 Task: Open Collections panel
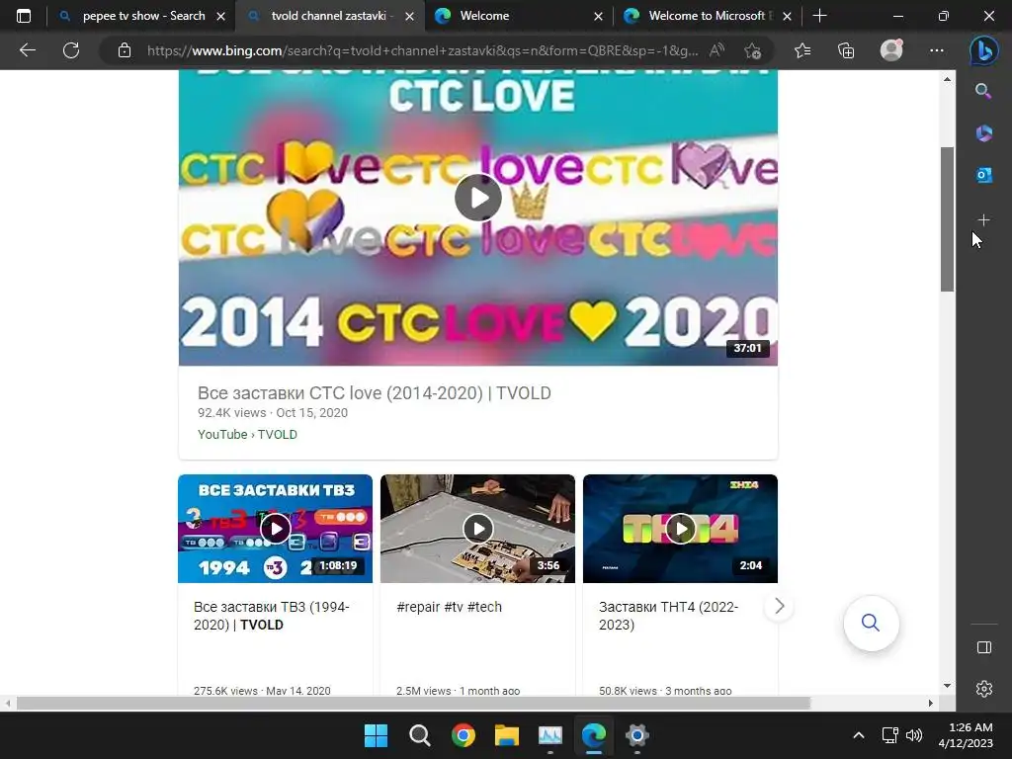846,50
